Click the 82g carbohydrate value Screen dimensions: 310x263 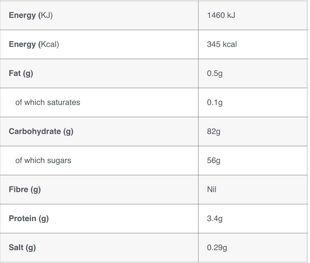pos(213,131)
